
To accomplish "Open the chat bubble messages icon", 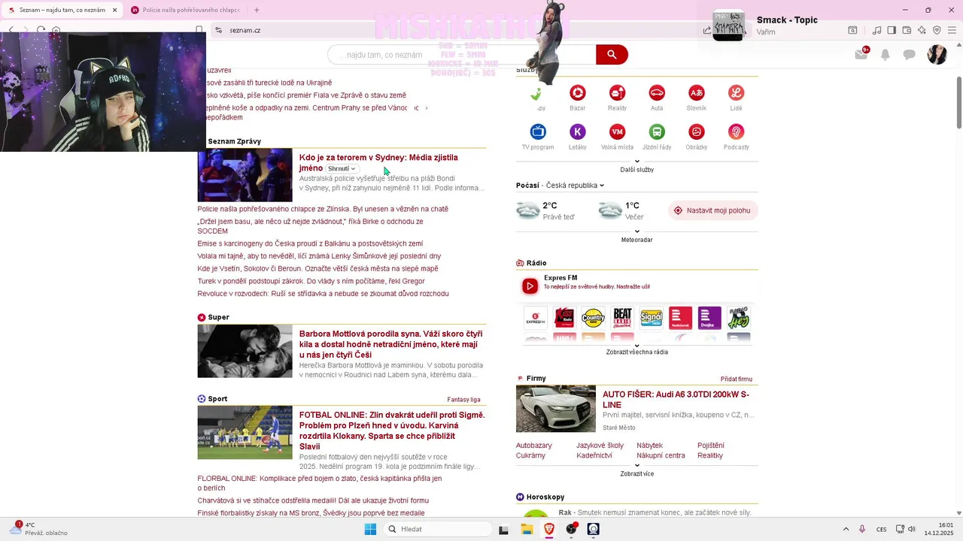I will tap(909, 54).
